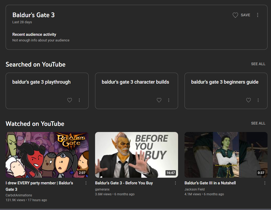Screen dimensions: 271x210
Task: Toggle heart on 'baldur's gate 3 character builds'
Action: (159, 100)
